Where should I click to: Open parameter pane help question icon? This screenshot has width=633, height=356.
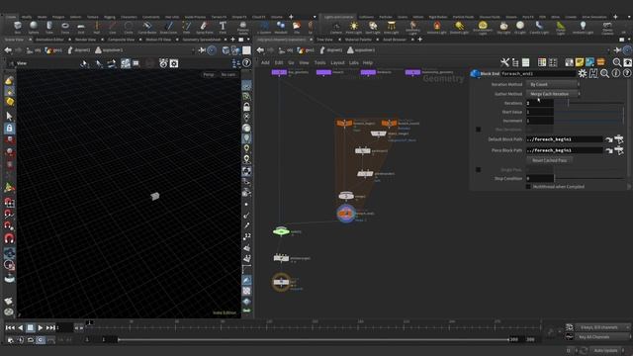click(626, 73)
